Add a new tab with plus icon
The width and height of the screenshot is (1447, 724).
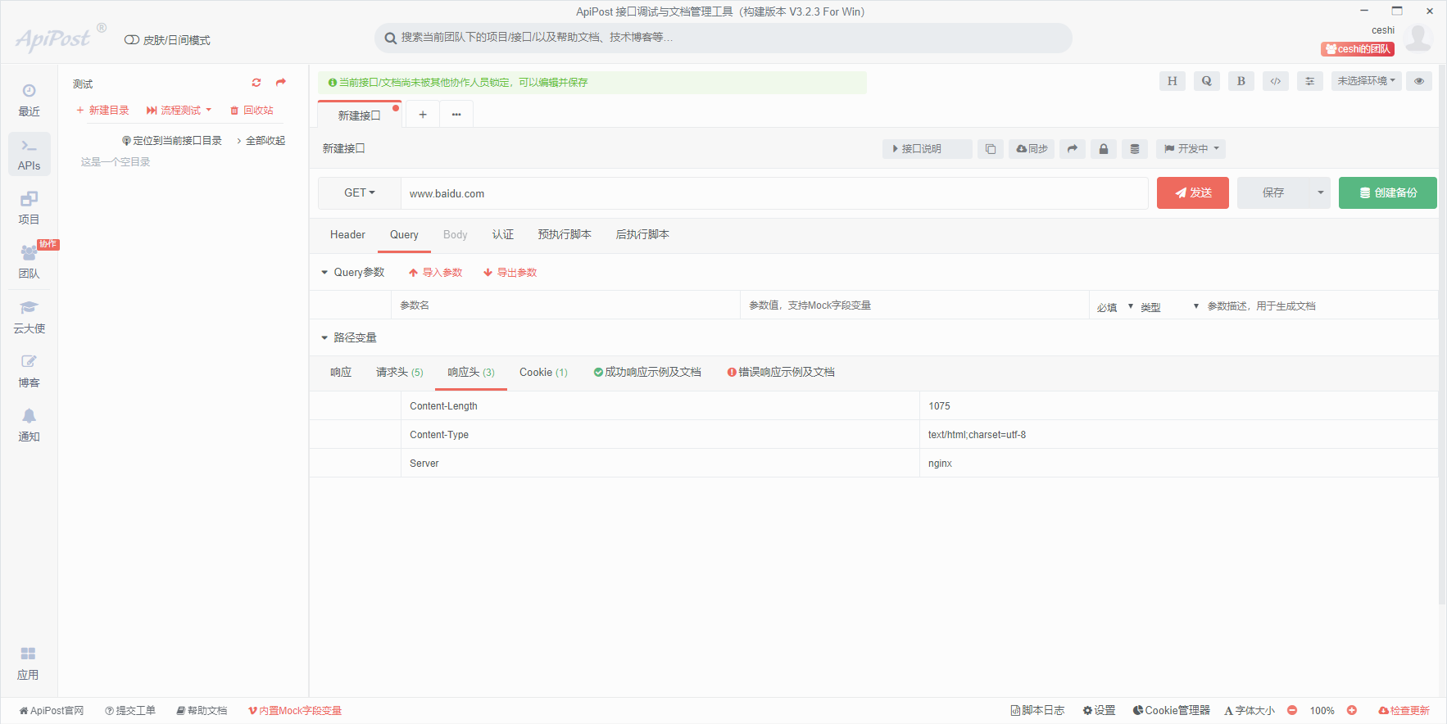(423, 115)
